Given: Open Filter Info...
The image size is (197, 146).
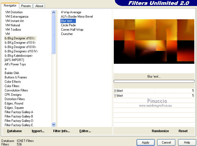Looking at the screenshot, I should [61, 131].
